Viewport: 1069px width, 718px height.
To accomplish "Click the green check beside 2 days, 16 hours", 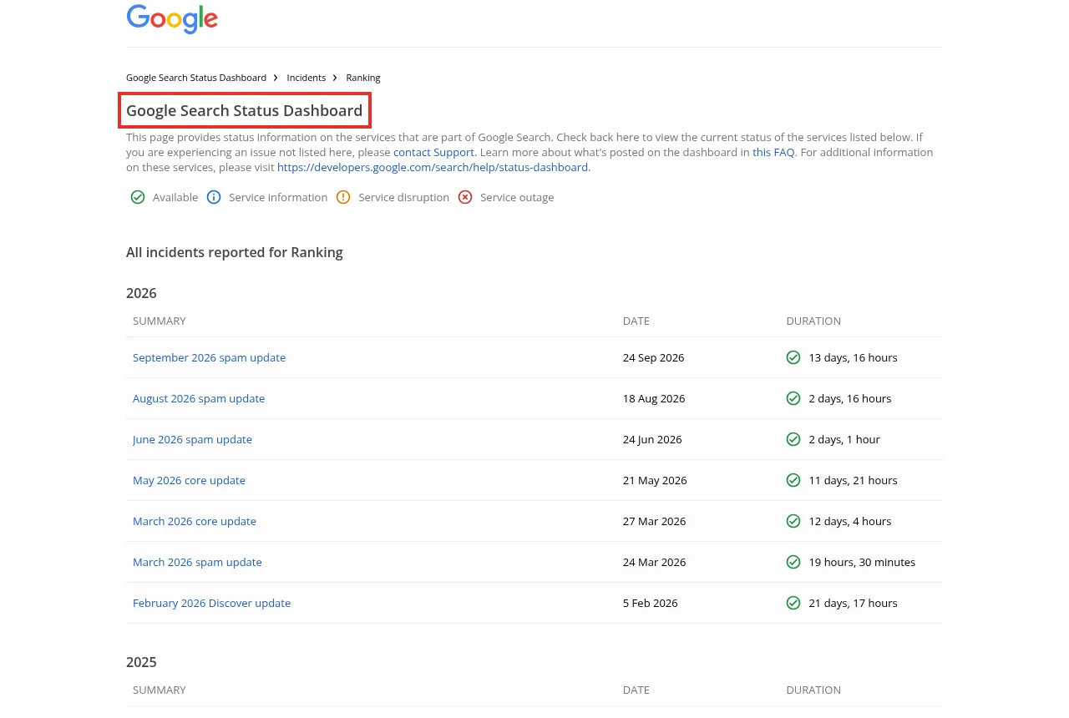I will pos(793,398).
